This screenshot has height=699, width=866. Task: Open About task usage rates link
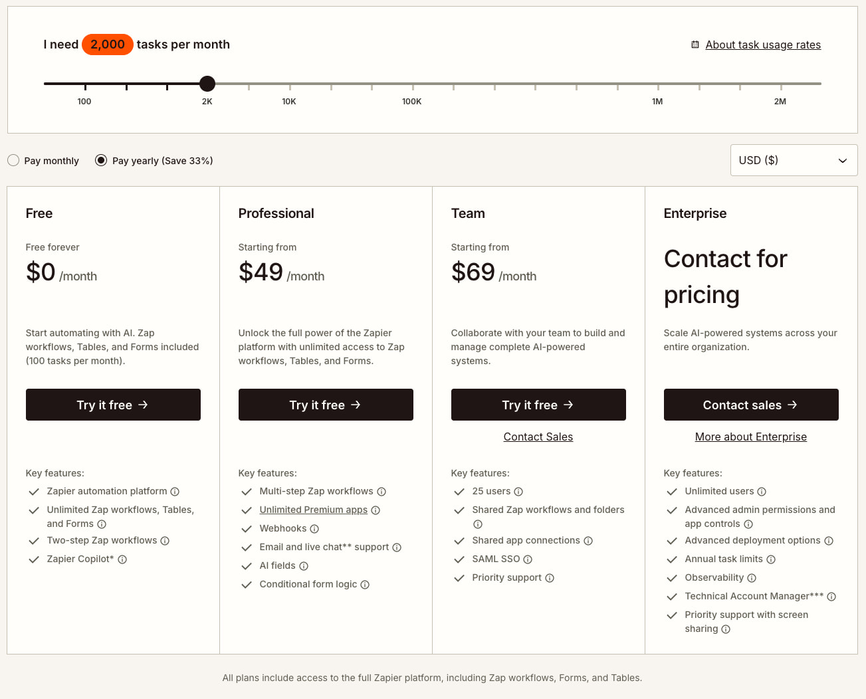(763, 45)
